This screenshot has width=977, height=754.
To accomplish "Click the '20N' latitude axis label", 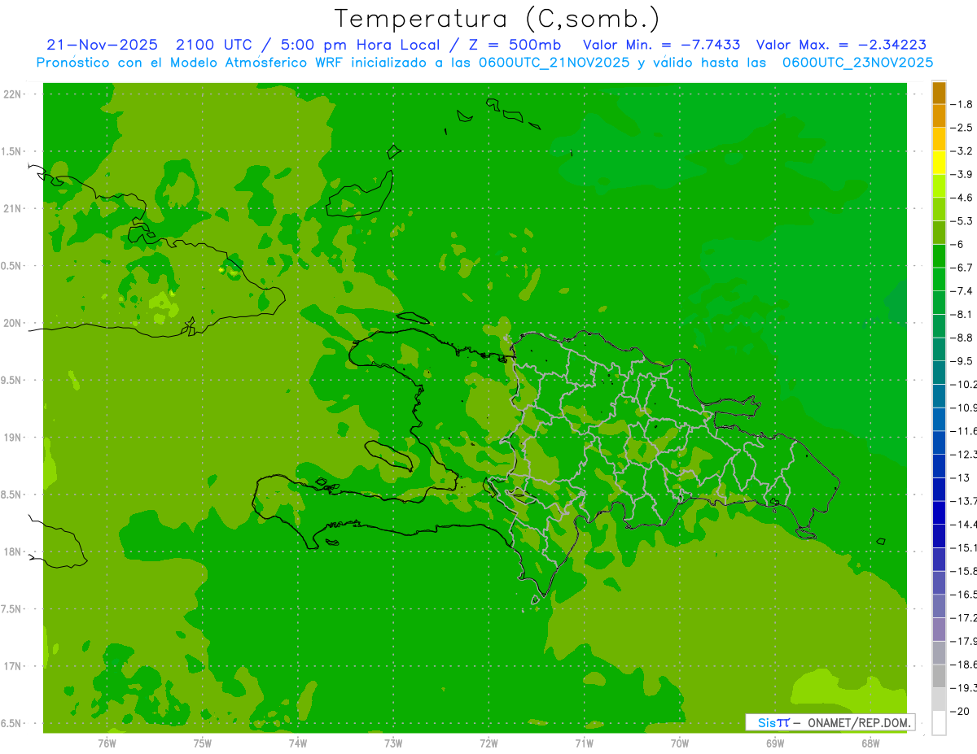I will click(13, 323).
